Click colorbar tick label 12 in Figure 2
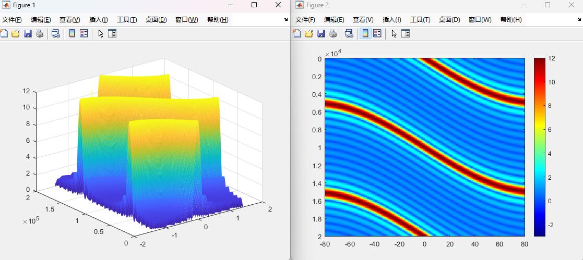This screenshot has height=260, width=583. pyautogui.click(x=552, y=58)
